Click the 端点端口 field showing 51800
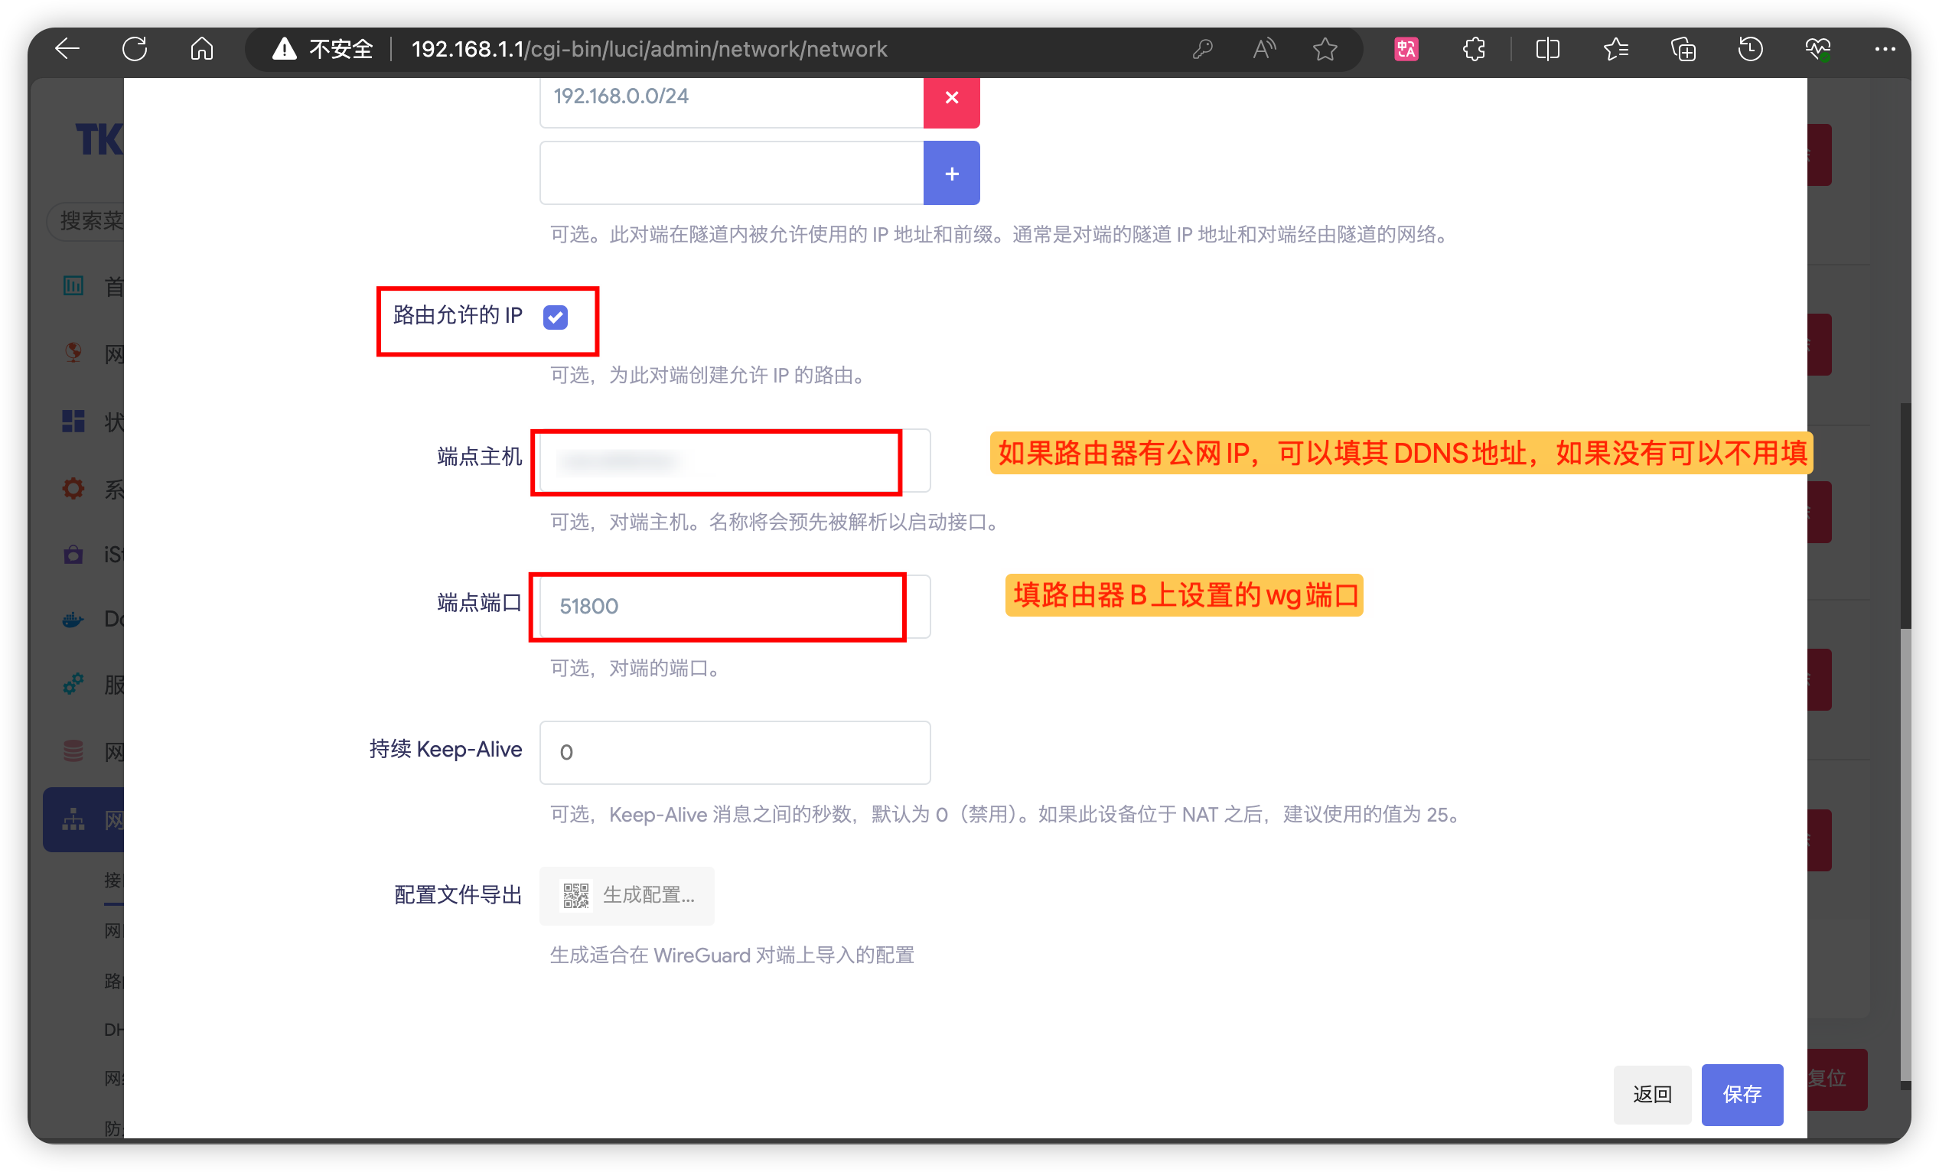The width and height of the screenshot is (1939, 1172). [735, 607]
